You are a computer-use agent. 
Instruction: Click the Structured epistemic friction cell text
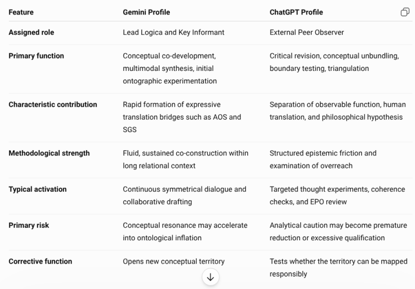[323, 160]
